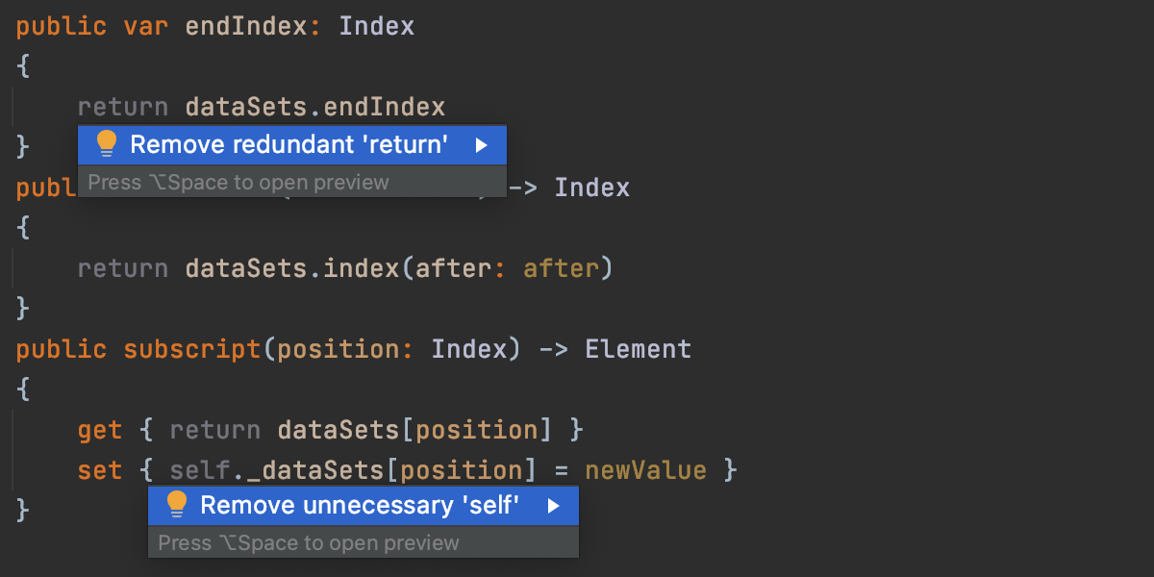The image size is (1154, 577).
Task: Click the grayed 'return' before dataSets.endIndex
Action: click(x=123, y=107)
